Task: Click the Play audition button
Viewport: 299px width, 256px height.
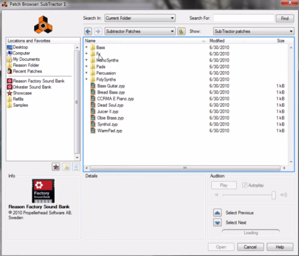Action: point(224,185)
